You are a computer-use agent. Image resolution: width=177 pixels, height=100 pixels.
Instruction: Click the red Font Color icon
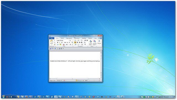pyautogui.click(x=64, y=45)
